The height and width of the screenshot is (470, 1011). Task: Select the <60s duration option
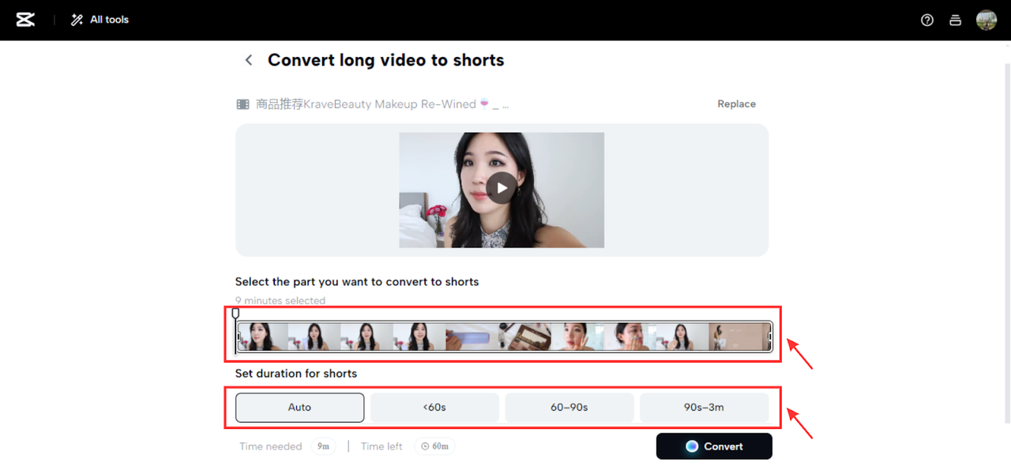pyautogui.click(x=434, y=408)
